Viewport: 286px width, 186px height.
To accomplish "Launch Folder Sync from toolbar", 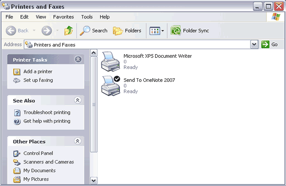I will click(190, 30).
